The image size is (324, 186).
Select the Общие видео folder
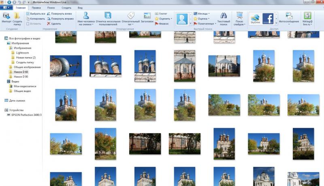[20, 91]
